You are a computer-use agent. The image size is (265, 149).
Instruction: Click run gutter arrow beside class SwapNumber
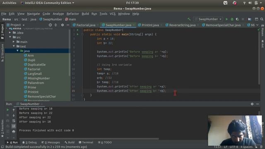click(x=77, y=30)
